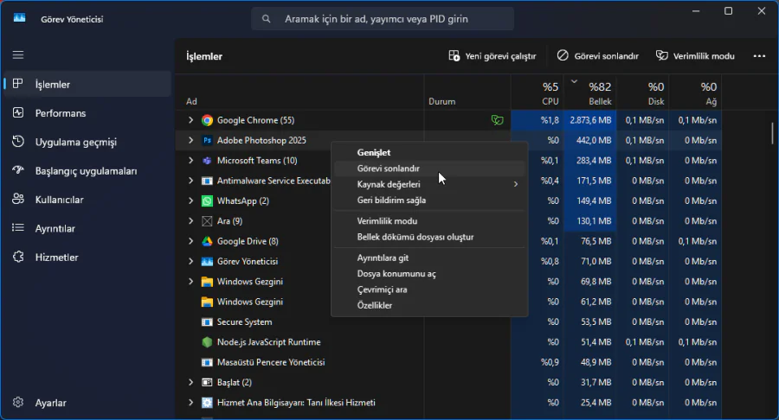Select Geri bildirim sağla menu entry
Image resolution: width=779 pixels, height=420 pixels.
429,200
